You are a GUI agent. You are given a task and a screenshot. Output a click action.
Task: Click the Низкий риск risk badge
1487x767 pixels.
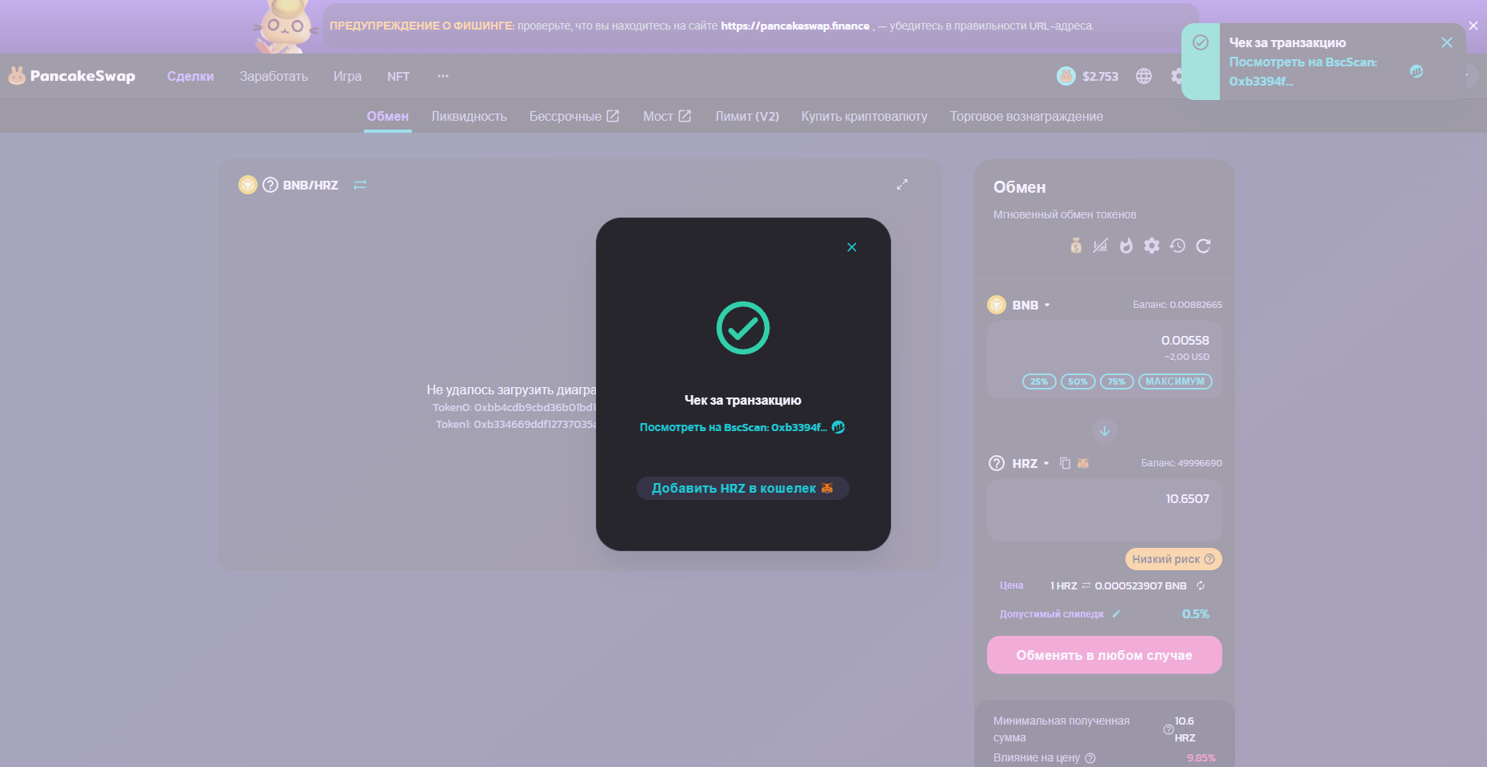click(x=1173, y=559)
